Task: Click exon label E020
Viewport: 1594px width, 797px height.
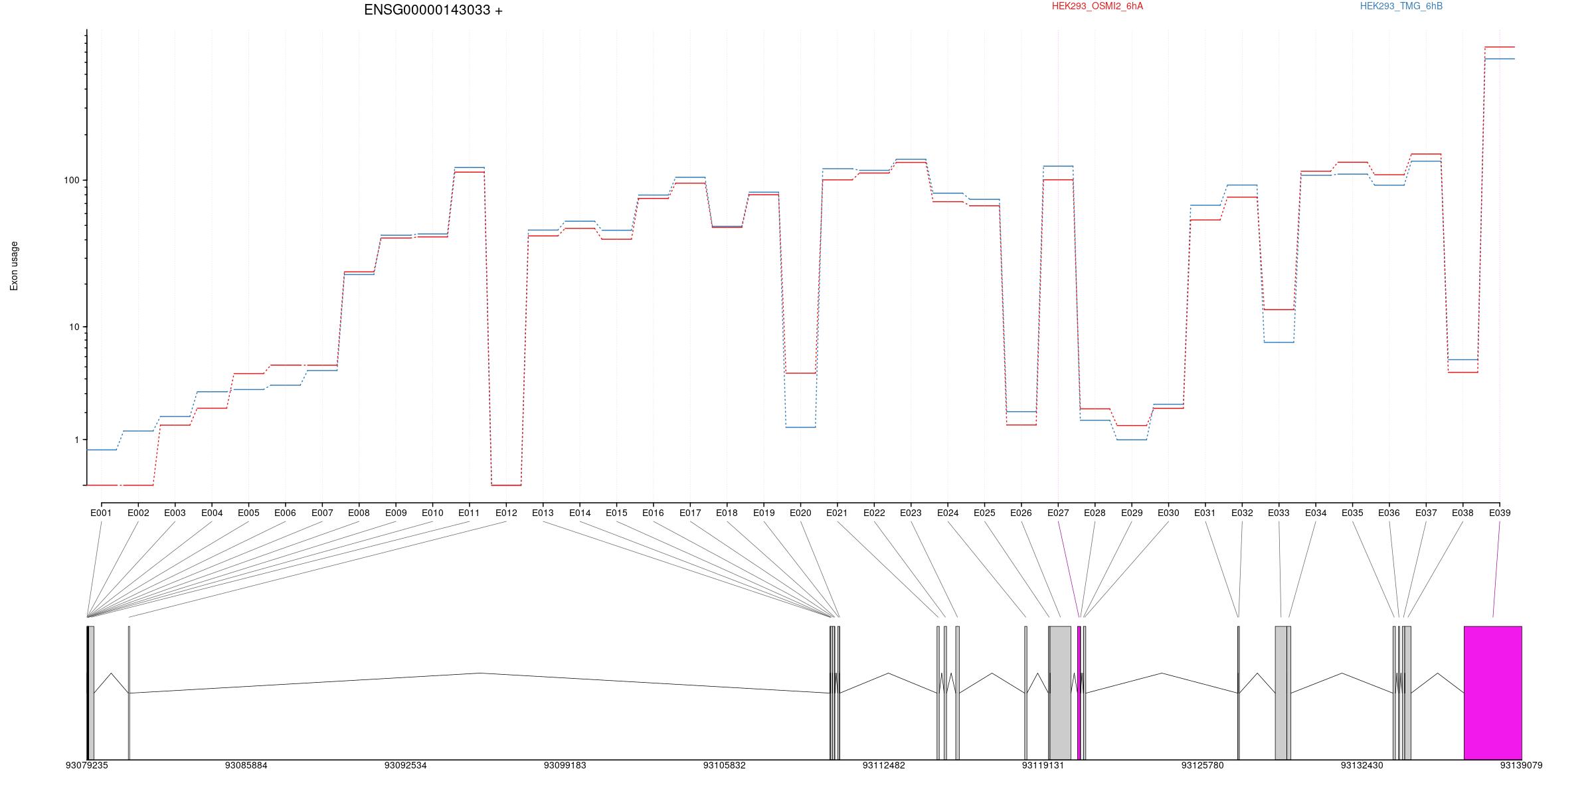Action: 800,513
